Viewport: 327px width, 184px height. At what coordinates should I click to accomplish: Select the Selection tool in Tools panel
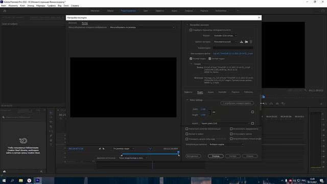(51, 112)
